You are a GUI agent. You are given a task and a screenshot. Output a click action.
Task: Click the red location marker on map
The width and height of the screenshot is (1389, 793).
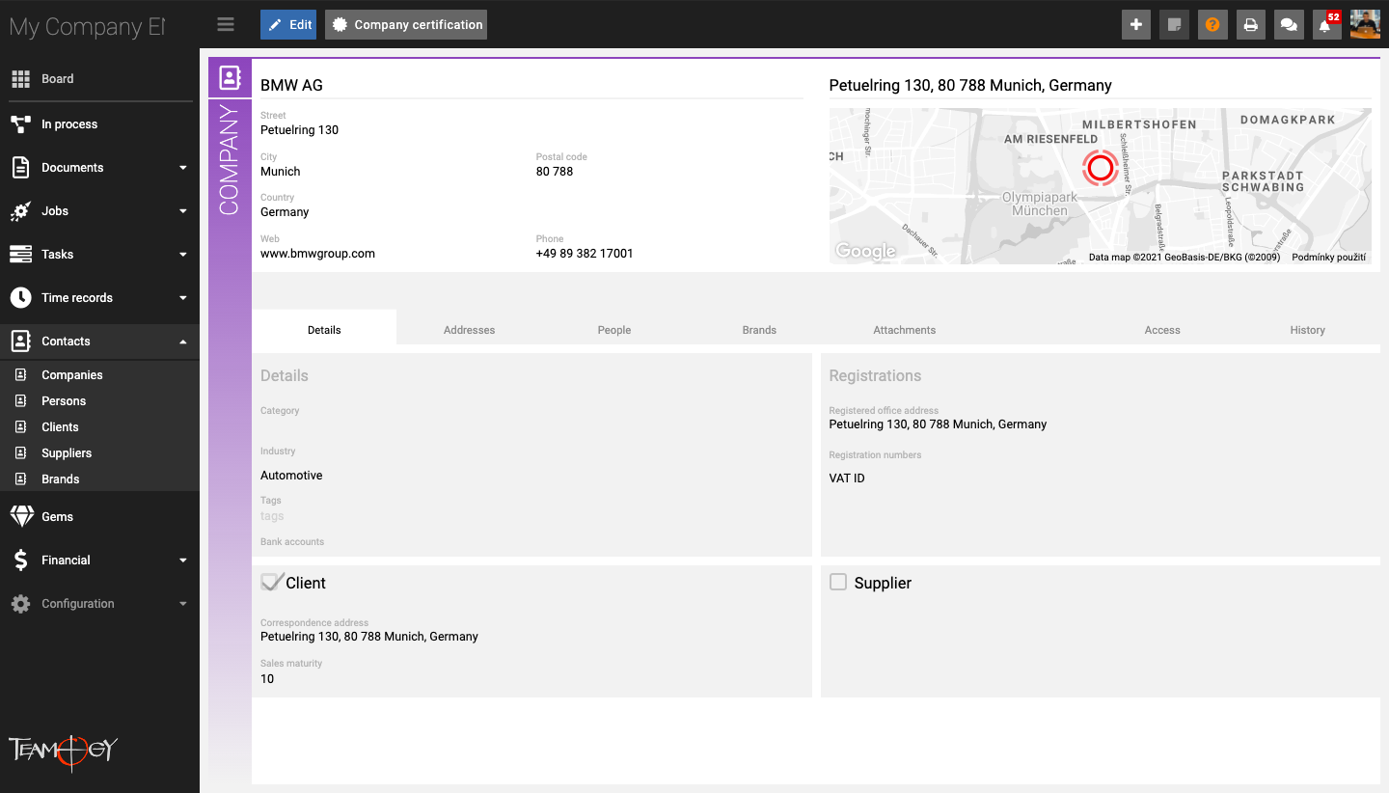coord(1100,168)
